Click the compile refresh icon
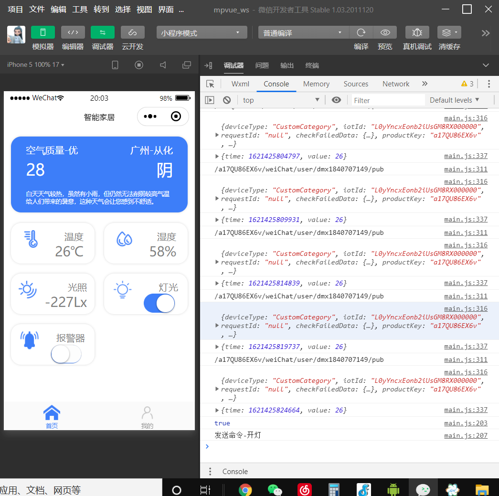The height and width of the screenshot is (496, 499). [361, 32]
